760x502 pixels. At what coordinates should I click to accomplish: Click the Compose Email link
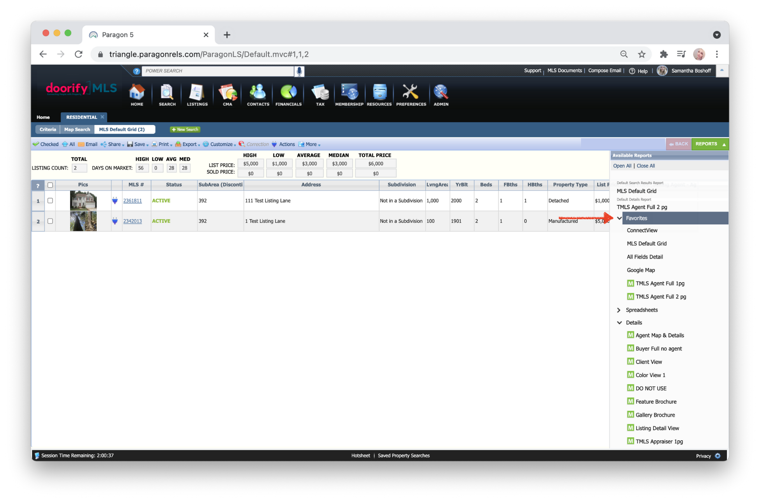(x=605, y=71)
